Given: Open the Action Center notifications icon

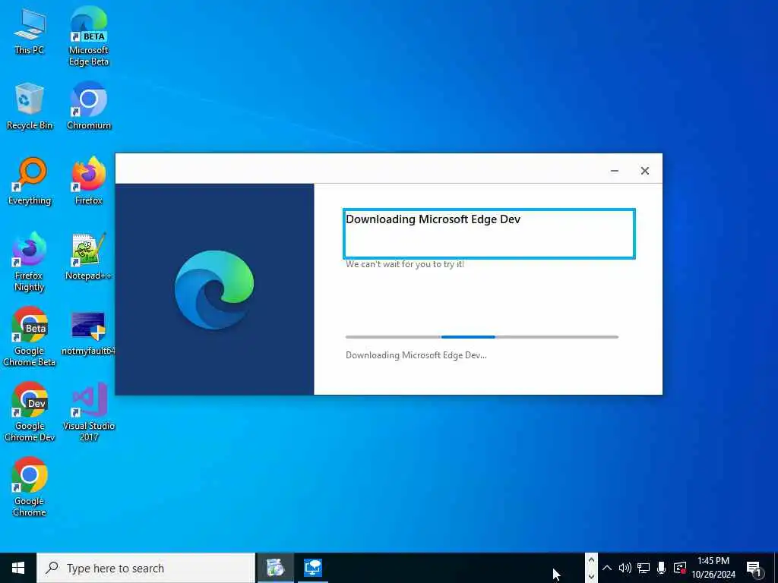Looking at the screenshot, I should click(x=754, y=569).
